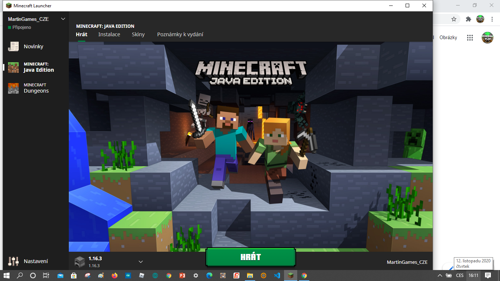Screen dimensions: 500x281
Task: Switch to the Instalace tab
Action: click(x=109, y=34)
